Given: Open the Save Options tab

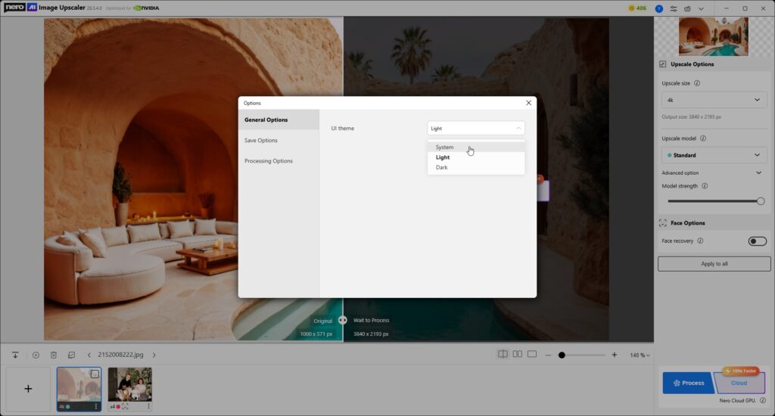Looking at the screenshot, I should coord(261,141).
